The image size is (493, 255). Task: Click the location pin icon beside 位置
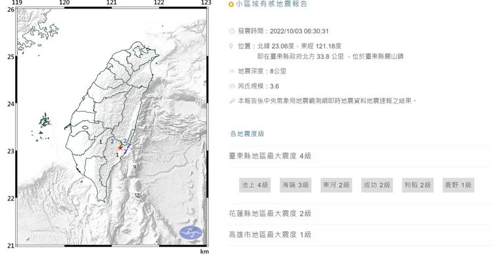232,46
